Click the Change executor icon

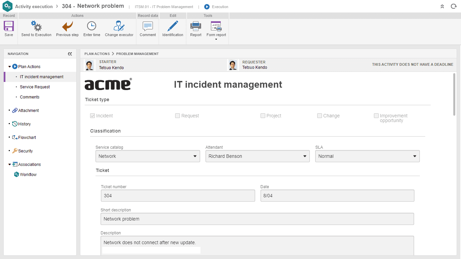click(x=119, y=26)
